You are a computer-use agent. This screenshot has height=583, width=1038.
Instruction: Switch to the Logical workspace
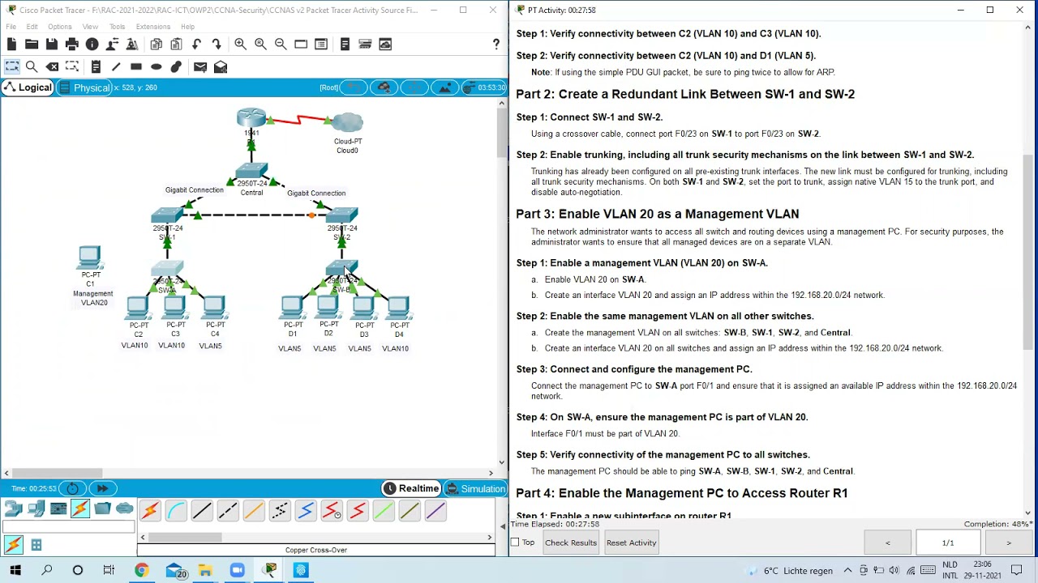point(28,87)
